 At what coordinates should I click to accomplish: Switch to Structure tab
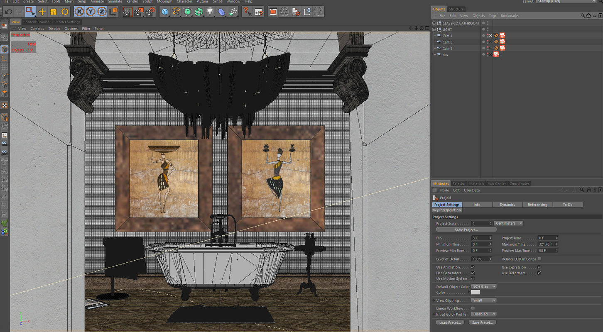(456, 9)
